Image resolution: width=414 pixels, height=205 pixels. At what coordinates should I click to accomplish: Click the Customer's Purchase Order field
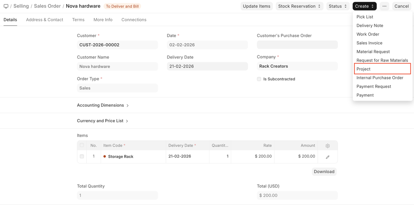tap(297, 45)
